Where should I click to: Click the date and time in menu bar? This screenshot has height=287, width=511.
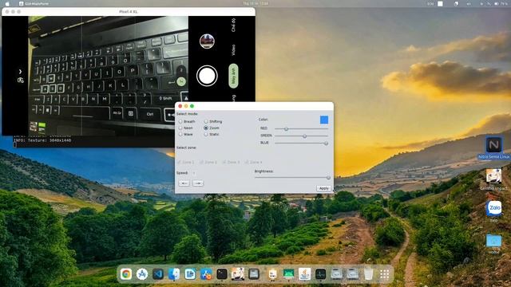(x=255, y=3)
